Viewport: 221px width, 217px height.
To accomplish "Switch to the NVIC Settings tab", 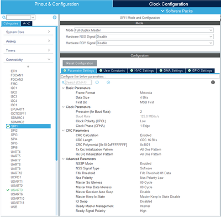I will point(142,71).
